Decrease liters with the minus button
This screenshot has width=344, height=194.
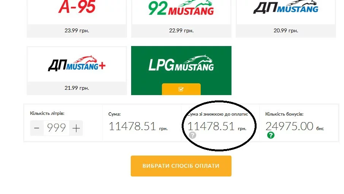[37, 128]
